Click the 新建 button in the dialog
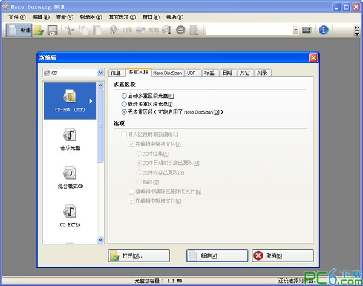Image resolution: width=363 pixels, height=286 pixels. click(217, 256)
